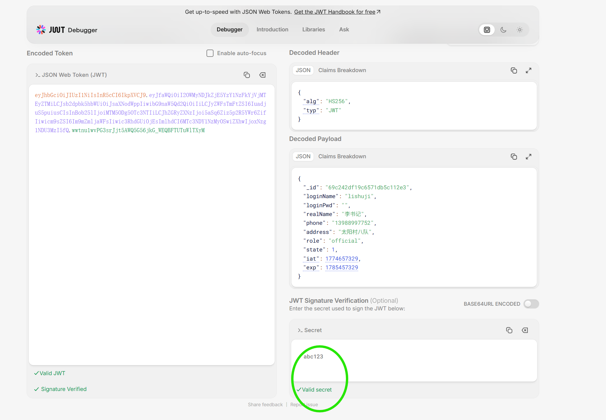The image size is (606, 420).
Task: Copy the secret value
Action: coord(509,330)
